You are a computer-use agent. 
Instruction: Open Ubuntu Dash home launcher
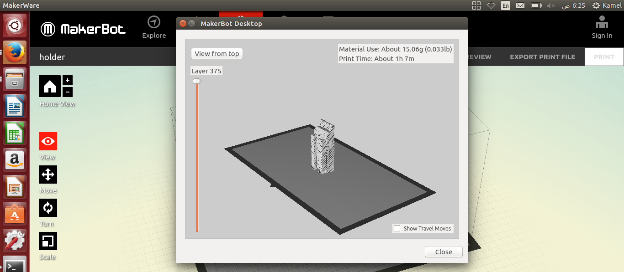(x=15, y=26)
